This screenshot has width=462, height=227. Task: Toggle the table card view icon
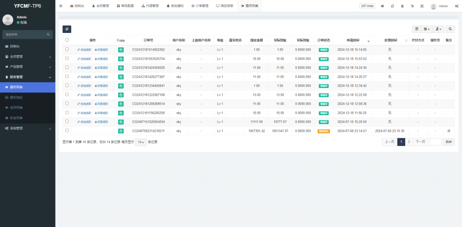pyautogui.click(x=416, y=29)
